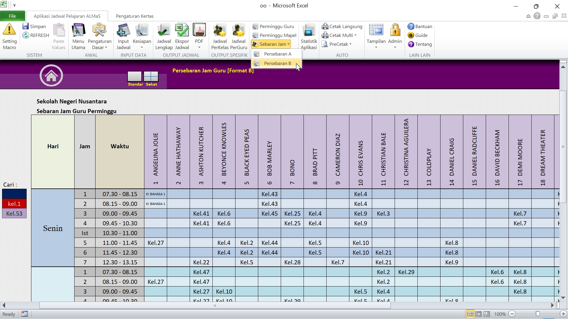Viewport: 568px width, 319px height.
Task: Switch to Pengaturan Kertas tab
Action: coord(135,16)
